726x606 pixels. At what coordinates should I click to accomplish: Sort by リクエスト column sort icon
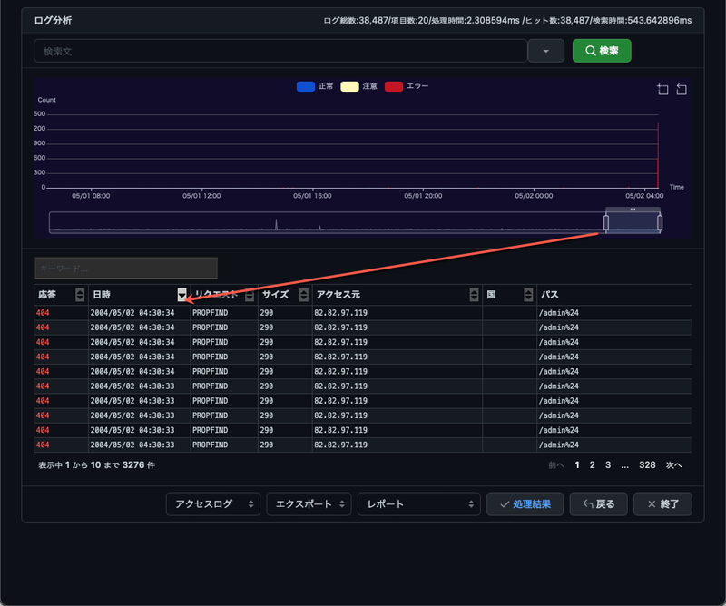point(250,295)
